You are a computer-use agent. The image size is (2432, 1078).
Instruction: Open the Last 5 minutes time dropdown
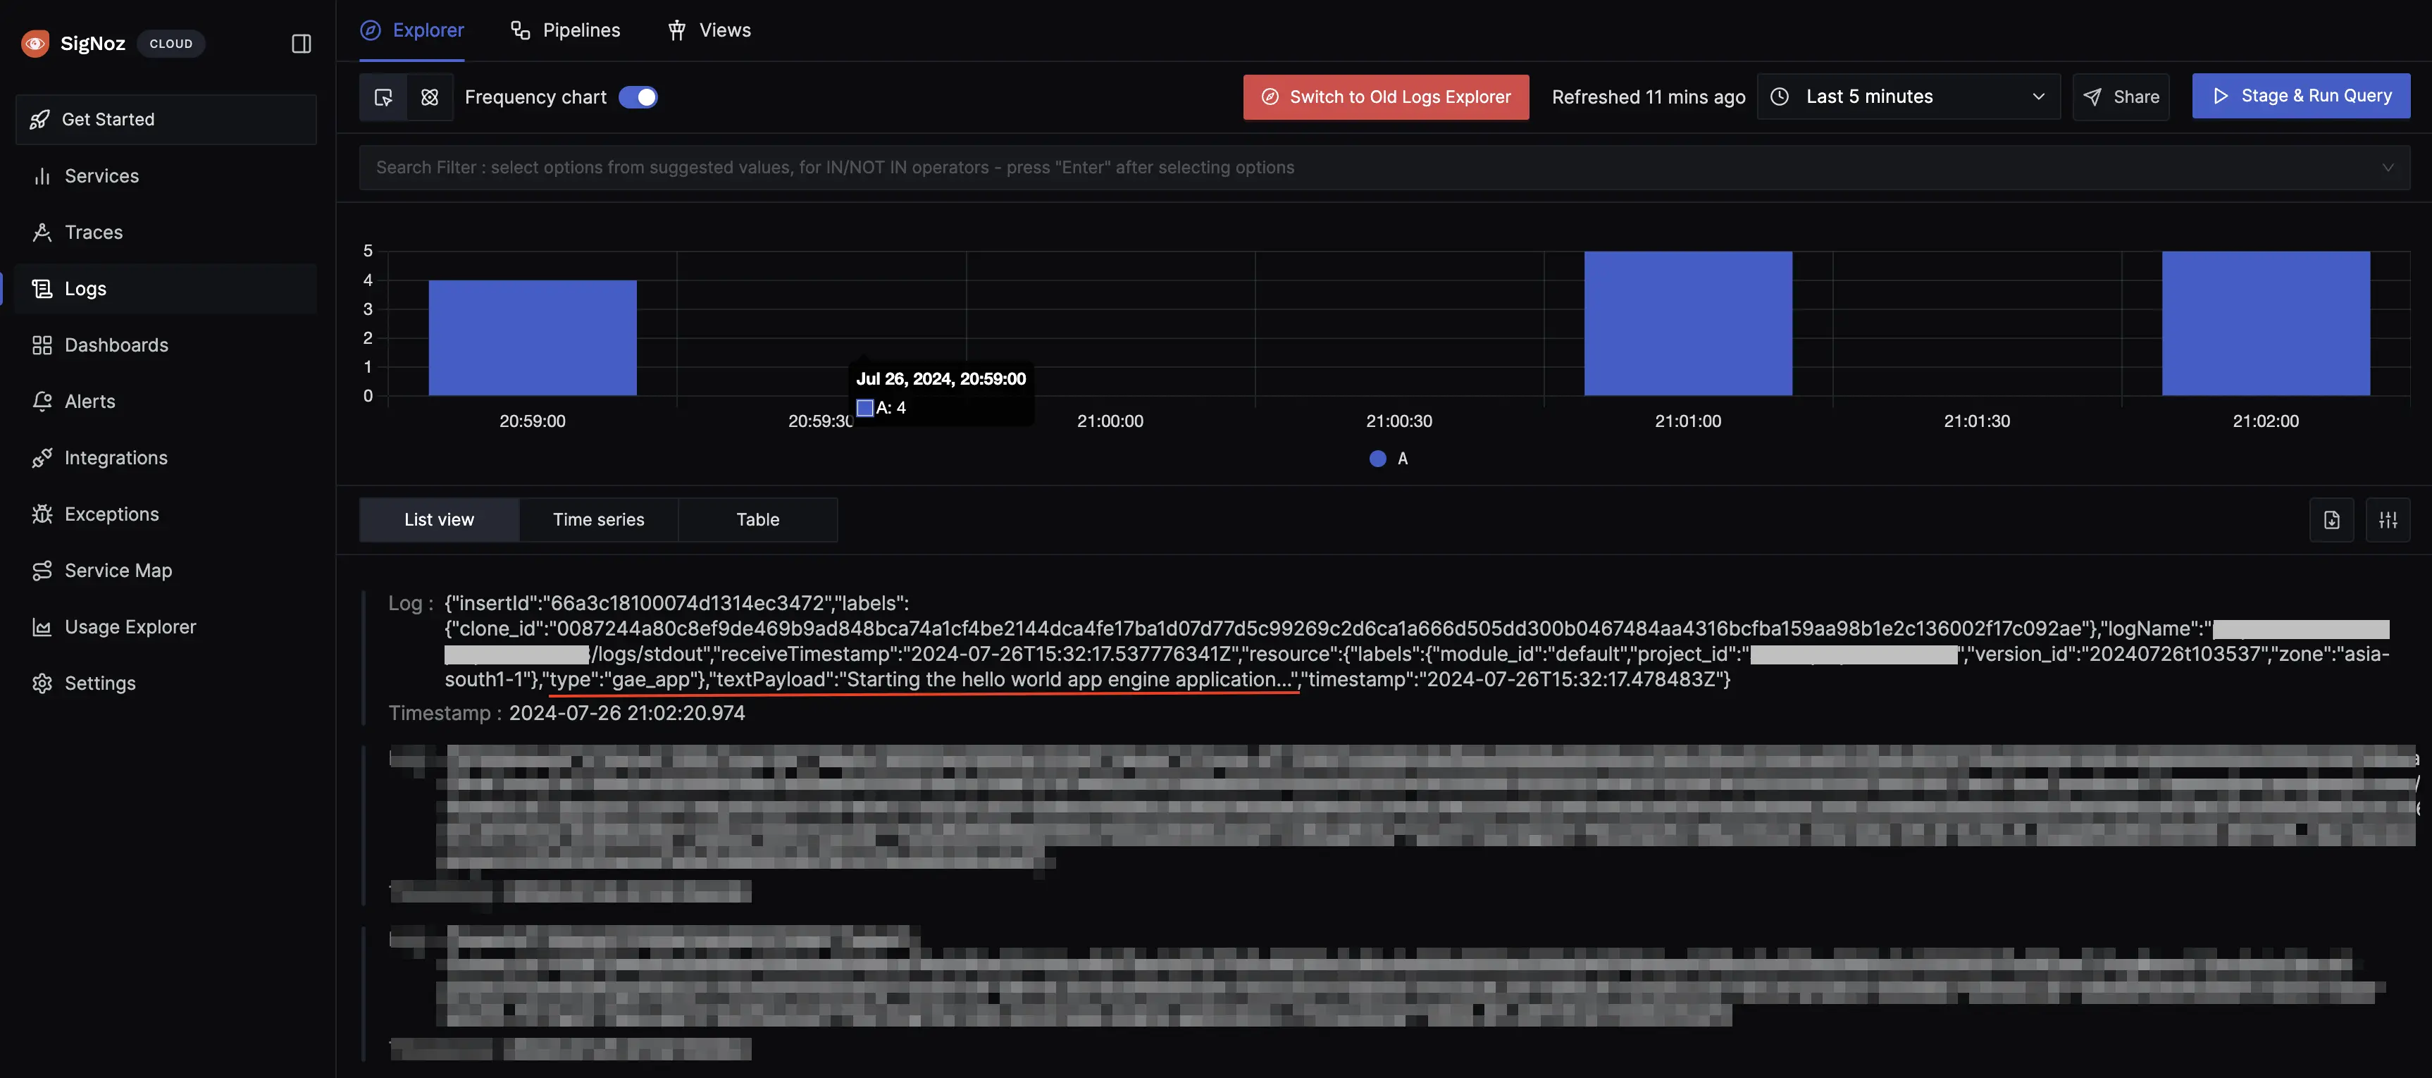coord(1909,97)
